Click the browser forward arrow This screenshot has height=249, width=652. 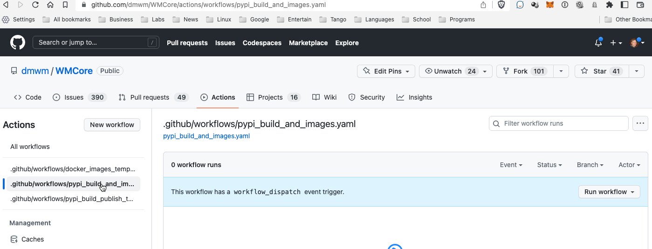pos(21,5)
